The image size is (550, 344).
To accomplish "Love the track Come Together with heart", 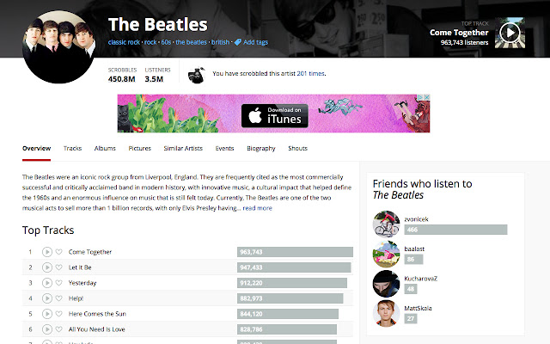I will click(59, 252).
